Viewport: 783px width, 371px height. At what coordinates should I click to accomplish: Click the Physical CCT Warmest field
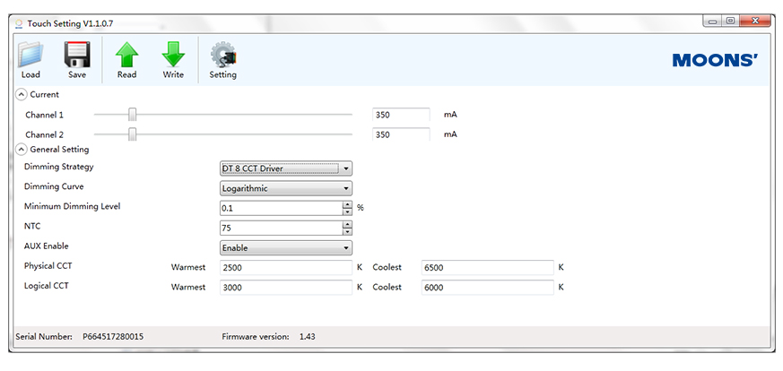tap(285, 267)
